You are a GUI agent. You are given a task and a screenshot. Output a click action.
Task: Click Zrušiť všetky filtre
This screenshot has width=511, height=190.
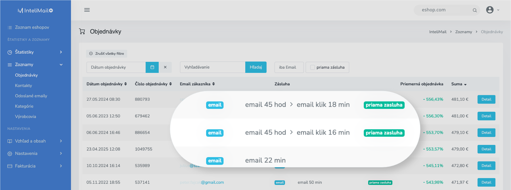tap(107, 54)
